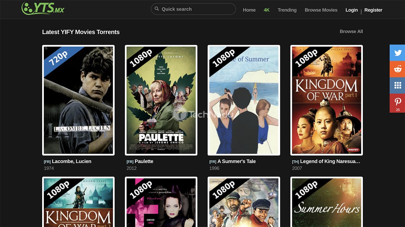Image resolution: width=405 pixels, height=227 pixels.
Task: Click the year 1996 text
Action: click(214, 168)
